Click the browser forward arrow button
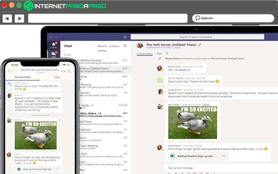Viewport: 278px width, 174px height. (19, 18)
